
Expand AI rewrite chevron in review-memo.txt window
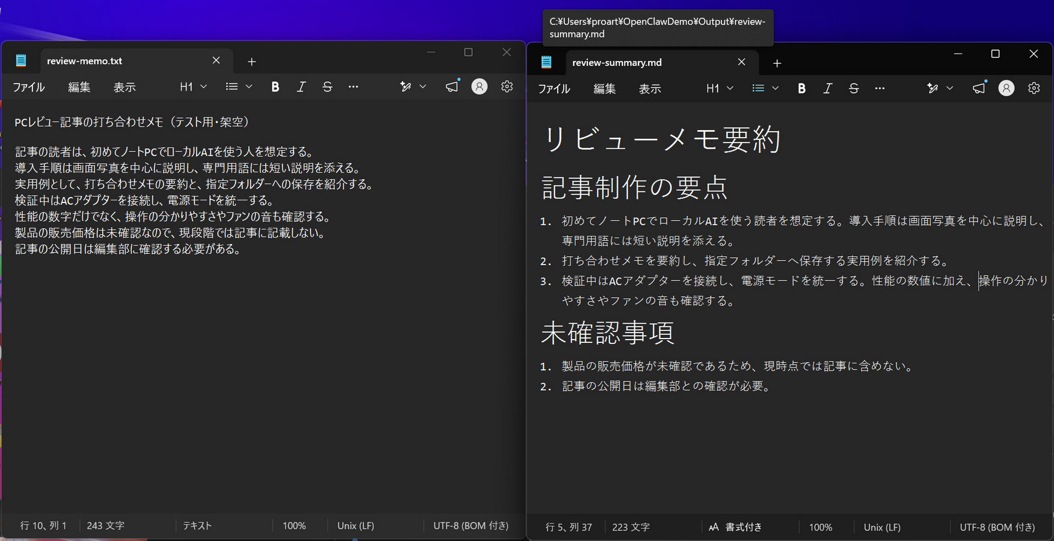pyautogui.click(x=423, y=87)
